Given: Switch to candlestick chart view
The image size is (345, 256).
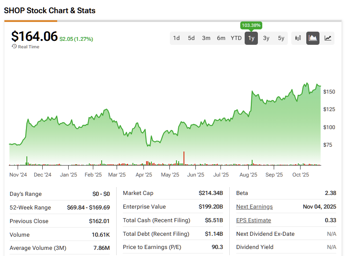Looking at the screenshot, I should 298,38.
